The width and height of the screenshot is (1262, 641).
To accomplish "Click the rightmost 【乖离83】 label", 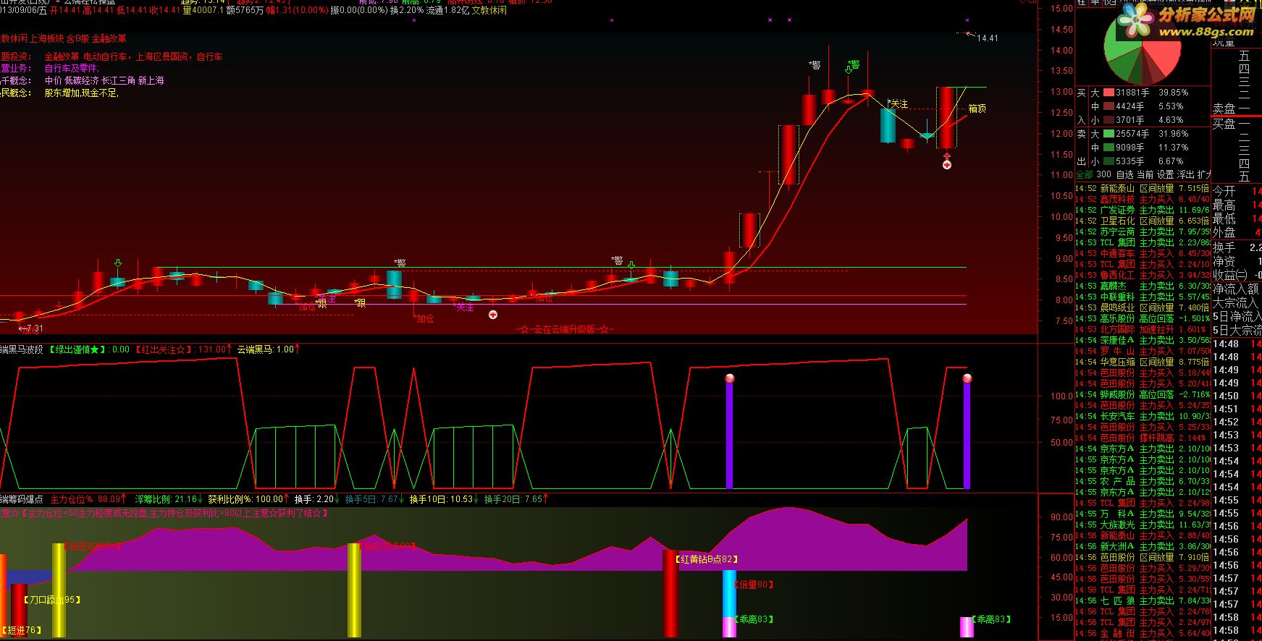I will click(990, 619).
